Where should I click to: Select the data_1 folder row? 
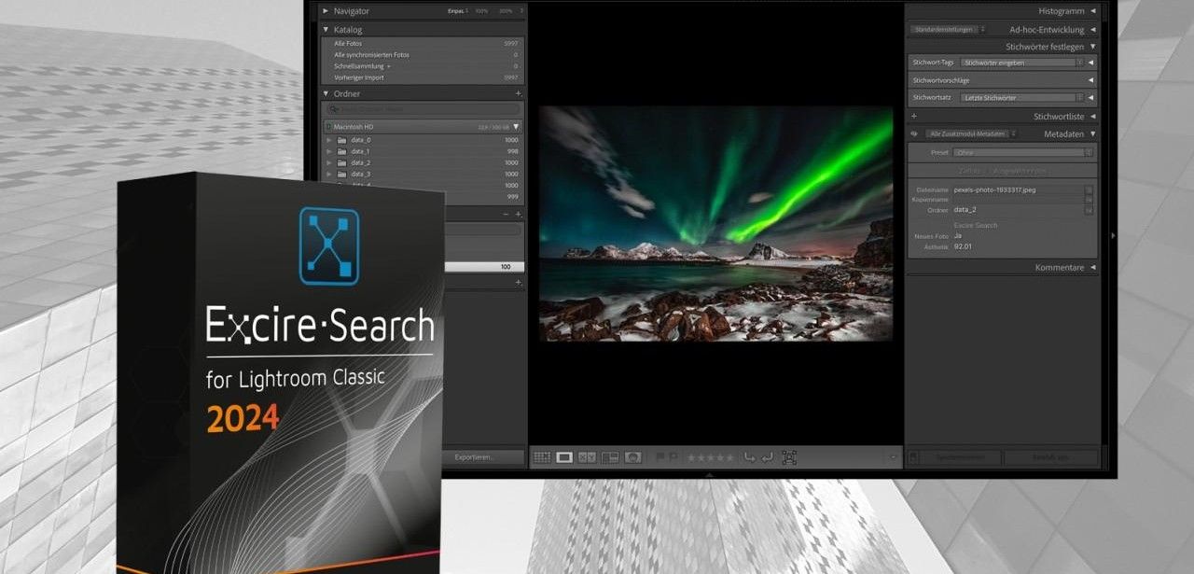(x=423, y=151)
